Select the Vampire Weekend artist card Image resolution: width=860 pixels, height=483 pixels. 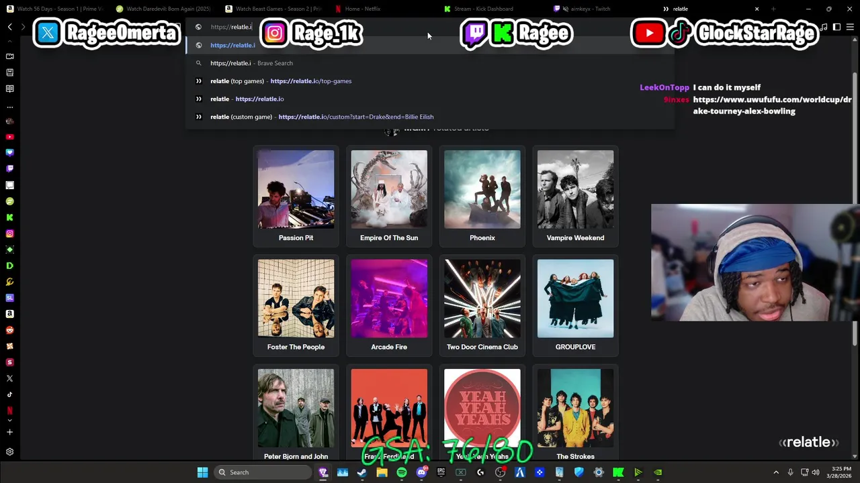(575, 196)
